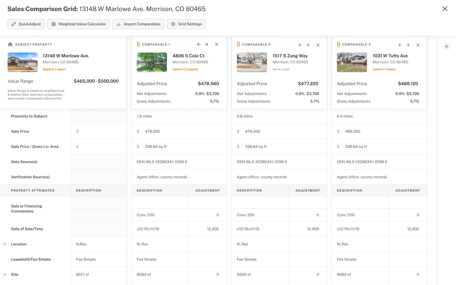456x285 pixels.
Task: Move Comparable 3 right with arrow
Action: (408, 45)
